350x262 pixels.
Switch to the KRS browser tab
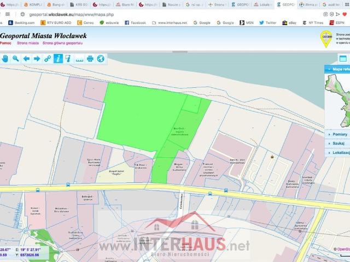79,4
